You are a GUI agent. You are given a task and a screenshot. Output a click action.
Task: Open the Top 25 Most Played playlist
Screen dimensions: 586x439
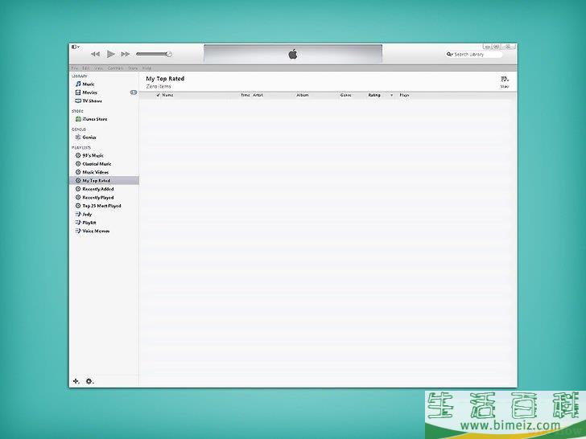click(x=98, y=206)
